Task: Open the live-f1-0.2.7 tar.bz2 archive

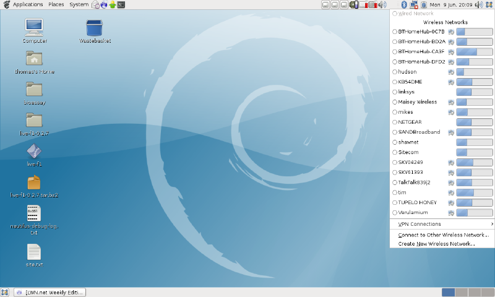Action: point(34,183)
